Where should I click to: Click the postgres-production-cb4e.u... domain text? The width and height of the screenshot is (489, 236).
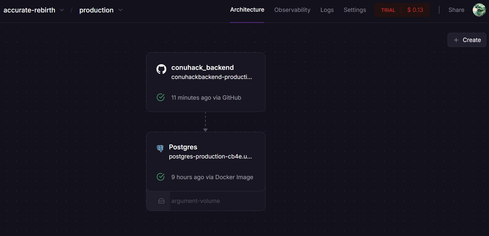[x=210, y=157]
